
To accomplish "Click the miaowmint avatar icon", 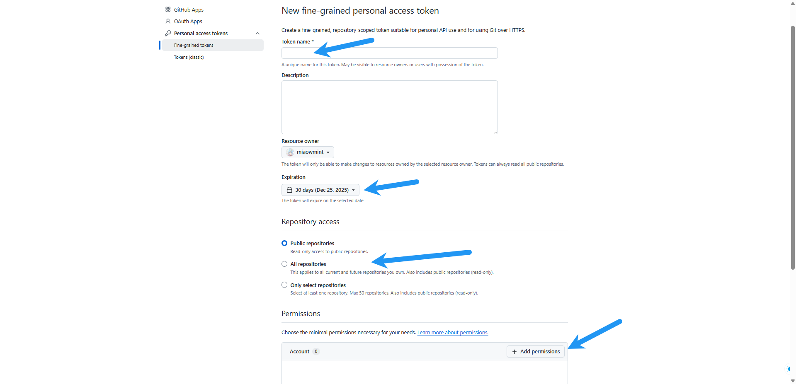I will pos(290,152).
